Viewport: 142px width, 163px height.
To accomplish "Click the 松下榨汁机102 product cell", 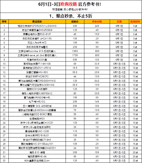I will coord(37,102).
